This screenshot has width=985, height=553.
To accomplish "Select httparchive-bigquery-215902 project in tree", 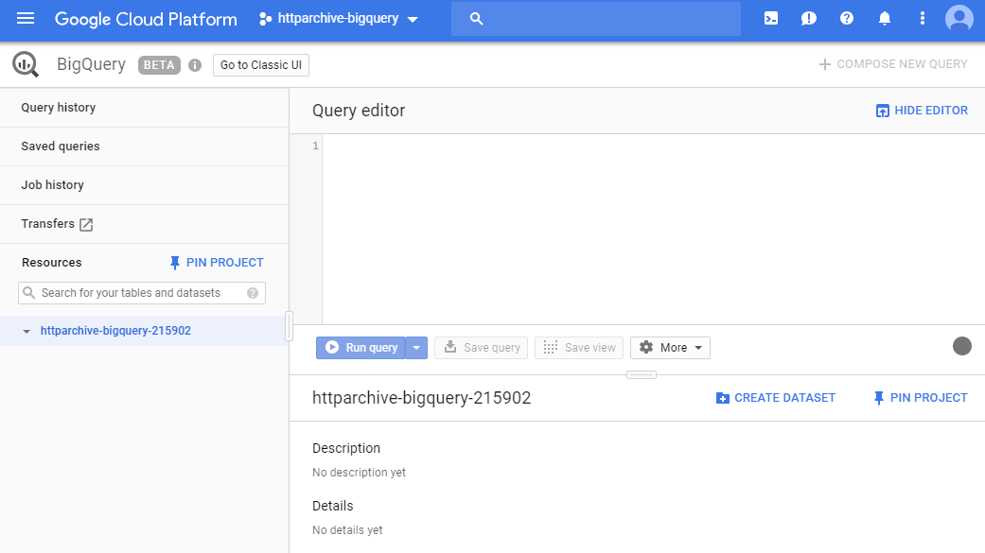I will point(115,331).
